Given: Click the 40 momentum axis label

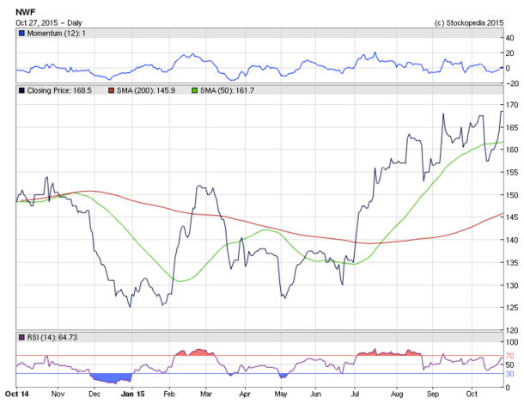Looking at the screenshot, I should point(509,38).
